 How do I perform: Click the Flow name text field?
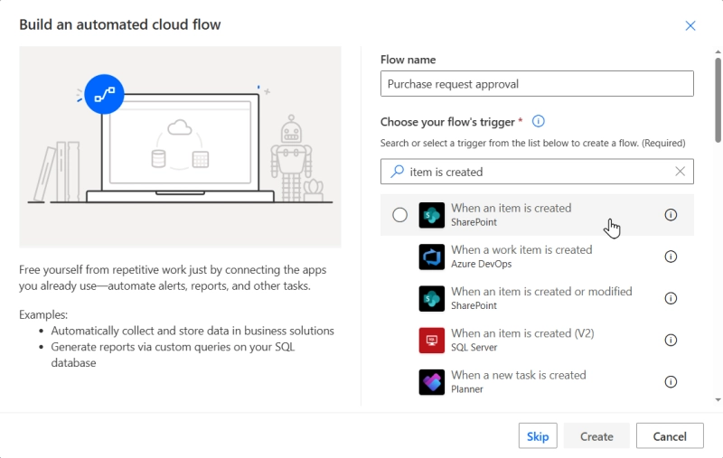[537, 84]
